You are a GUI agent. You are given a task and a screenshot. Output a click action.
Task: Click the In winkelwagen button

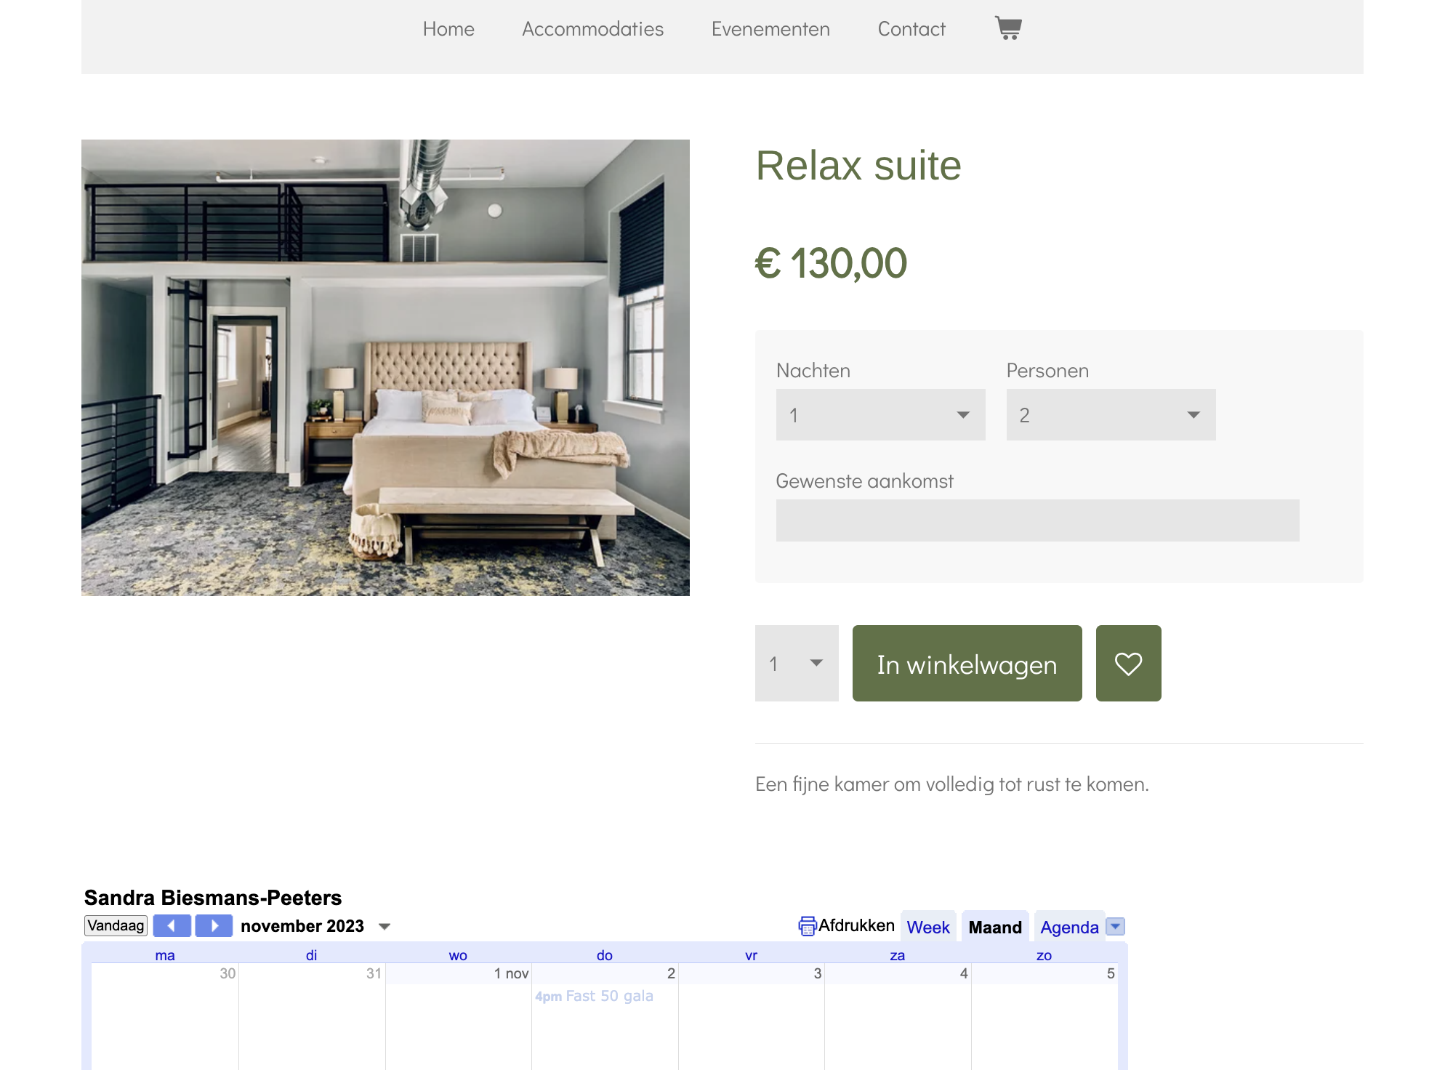click(x=967, y=663)
